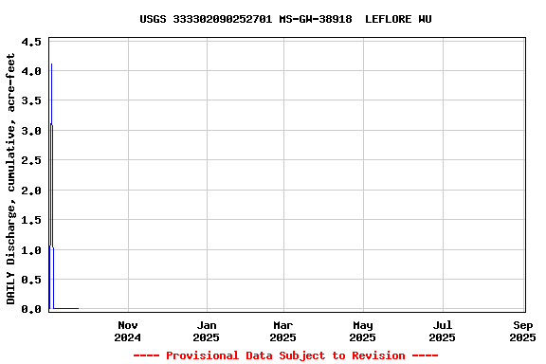This screenshot has height=364, width=546.
Task: Click the y-axis value 4.0
Action: [31, 71]
